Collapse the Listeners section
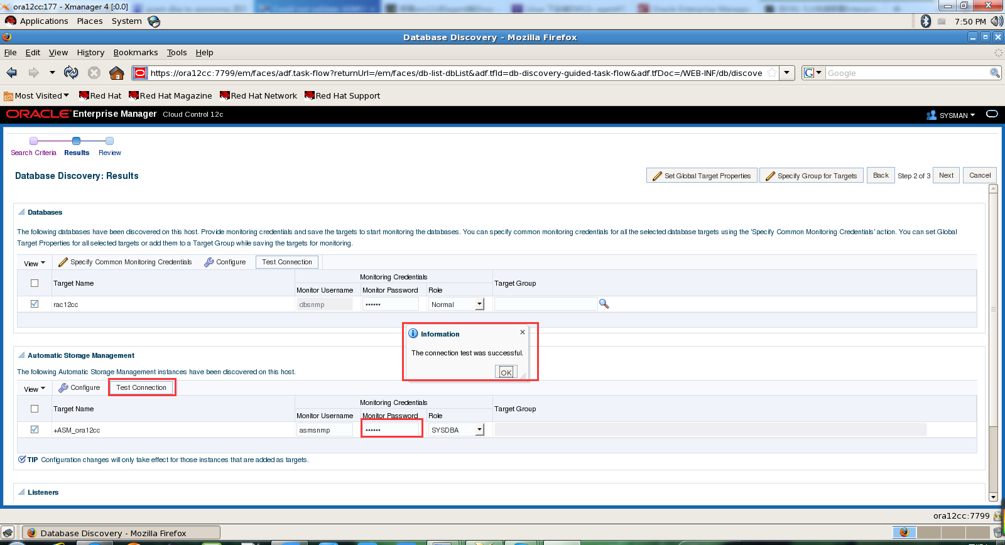Image resolution: width=1005 pixels, height=545 pixels. coord(21,492)
